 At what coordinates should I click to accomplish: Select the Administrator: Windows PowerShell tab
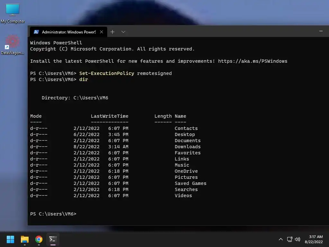[69, 32]
